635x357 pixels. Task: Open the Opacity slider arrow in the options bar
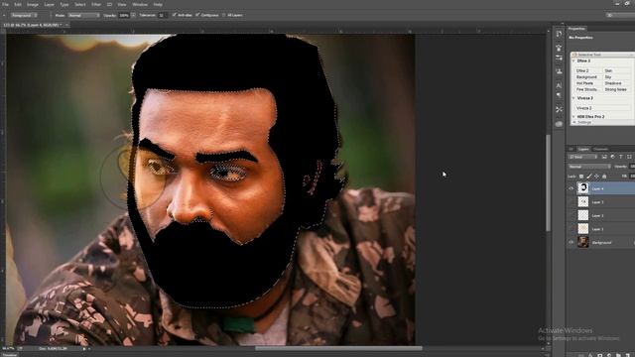click(133, 15)
